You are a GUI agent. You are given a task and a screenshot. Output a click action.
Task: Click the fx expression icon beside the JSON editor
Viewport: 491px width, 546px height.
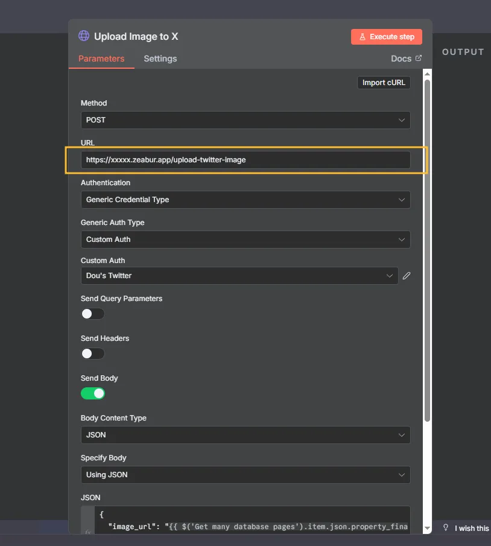tap(87, 532)
